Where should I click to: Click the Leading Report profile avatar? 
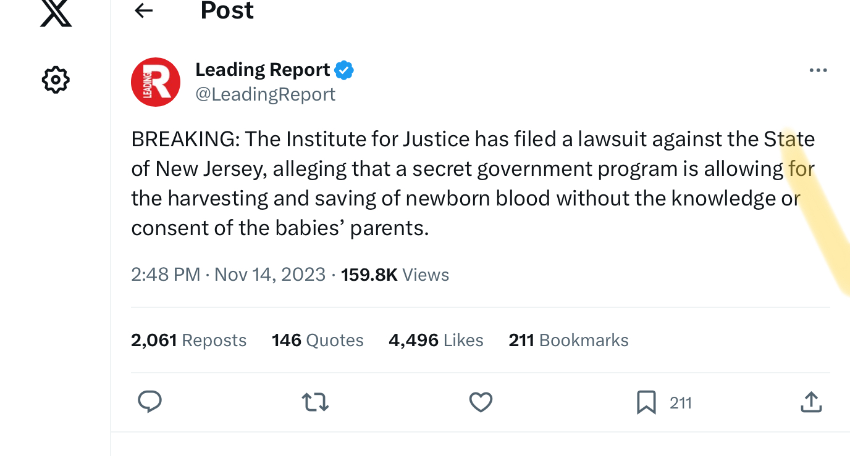pos(156,82)
